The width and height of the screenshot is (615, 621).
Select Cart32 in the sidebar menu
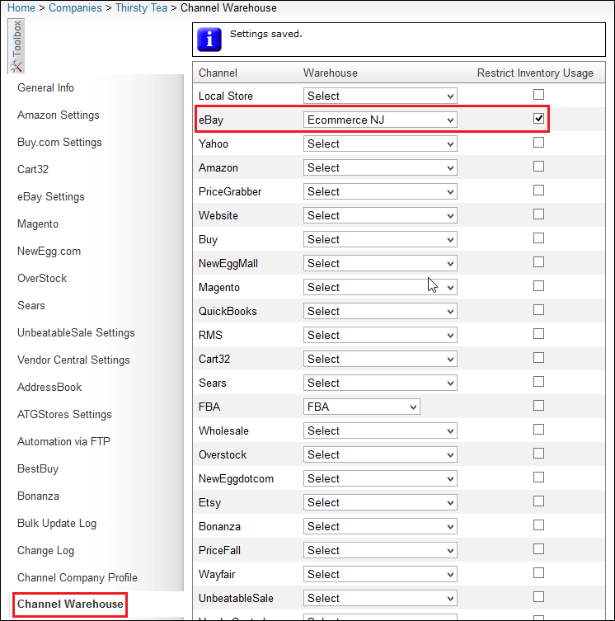33,169
